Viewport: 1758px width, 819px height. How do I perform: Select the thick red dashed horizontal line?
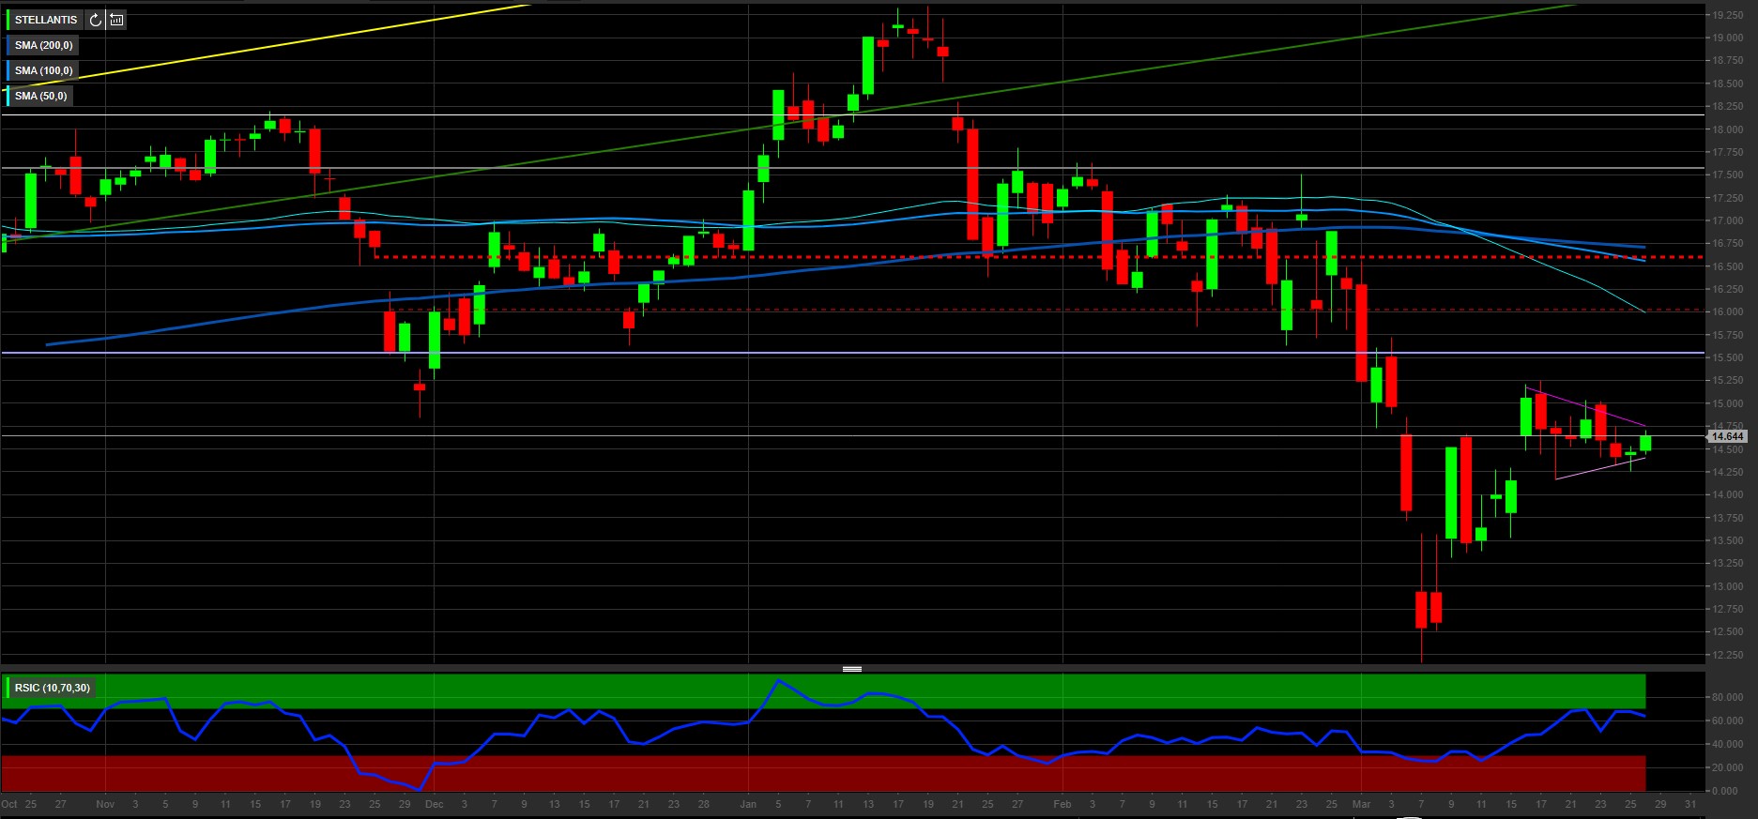coord(1038,256)
